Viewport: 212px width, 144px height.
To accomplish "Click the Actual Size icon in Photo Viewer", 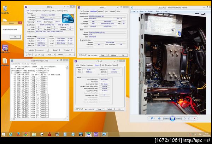I will coord(159,119).
